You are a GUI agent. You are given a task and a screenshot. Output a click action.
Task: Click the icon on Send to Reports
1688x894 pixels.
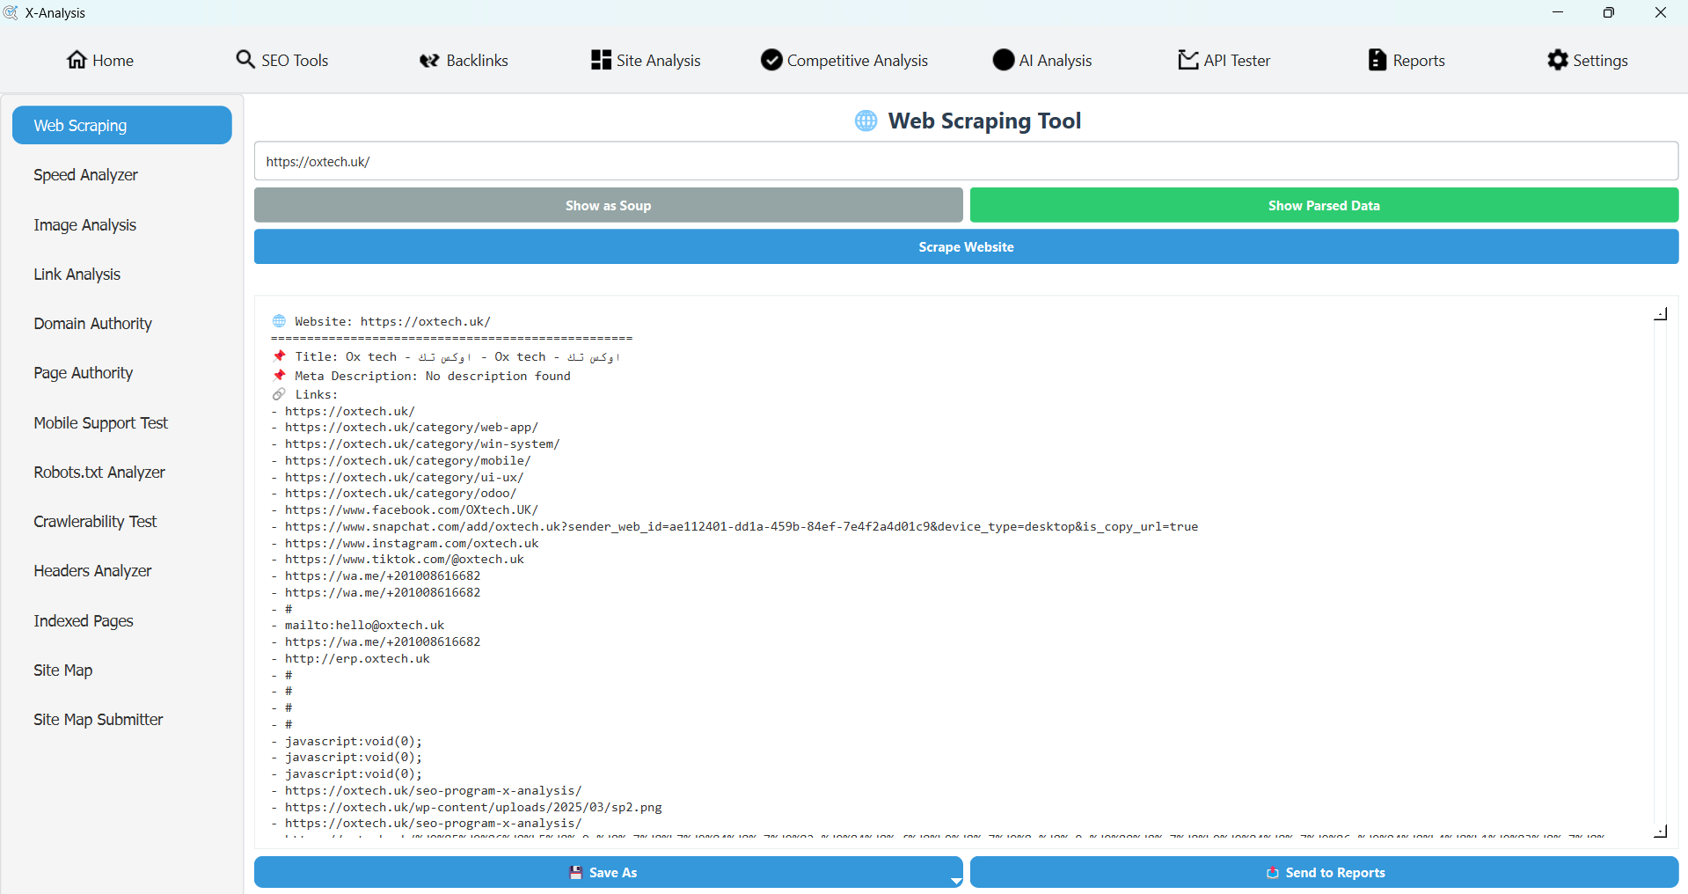click(1272, 872)
